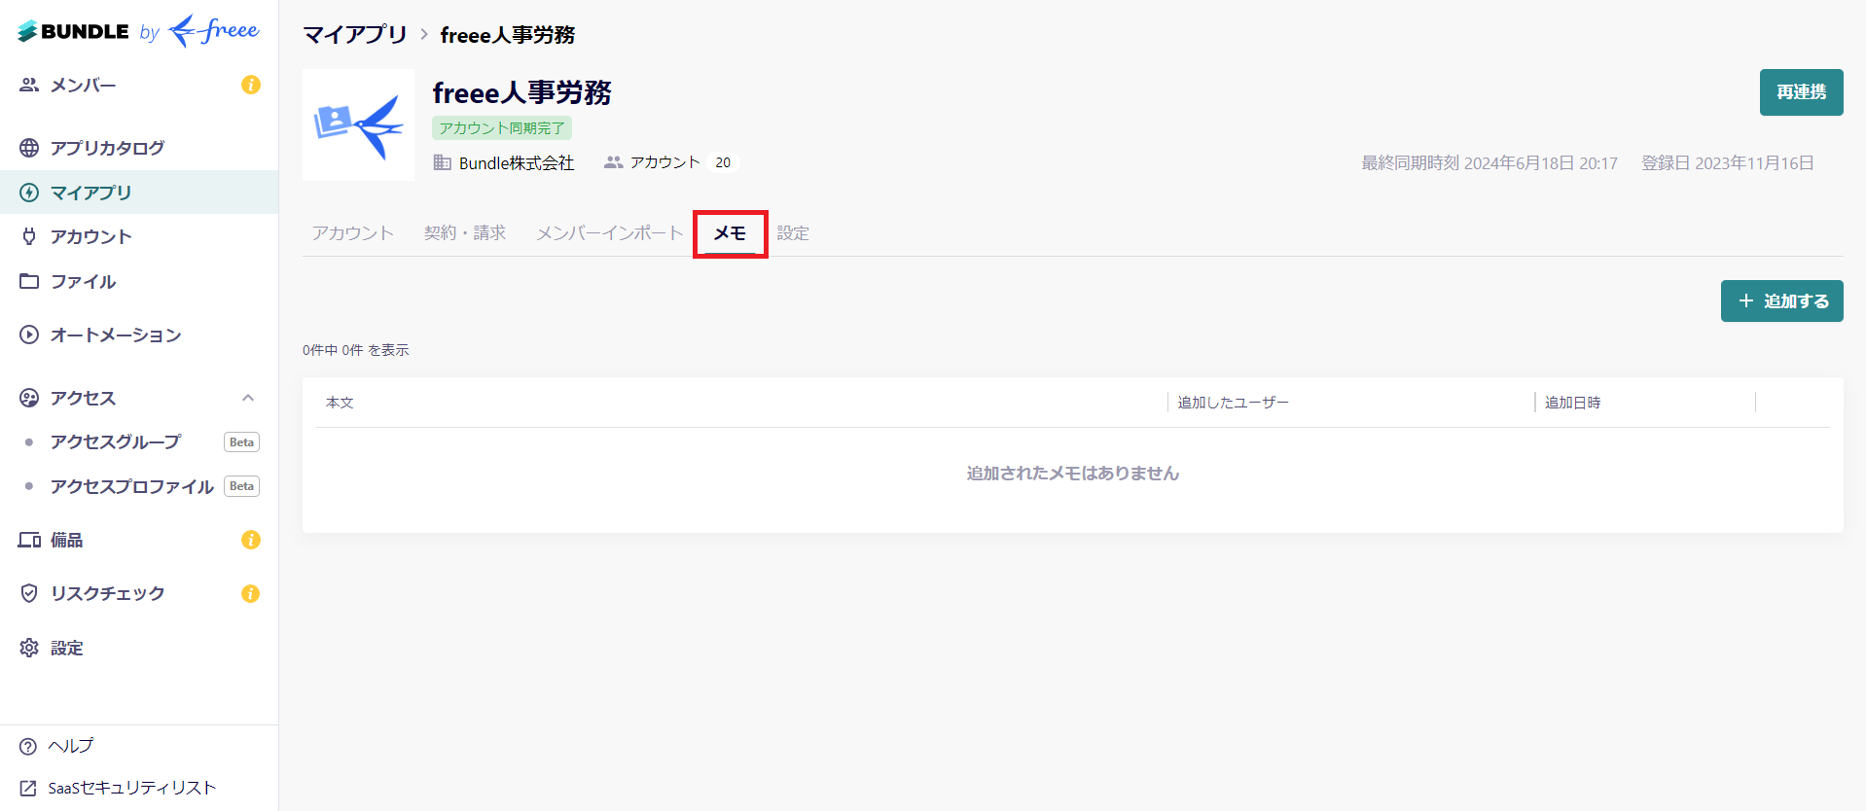This screenshot has height=811, width=1866.
Task: Click the アカウント plug icon in sidebar
Action: click(x=29, y=236)
